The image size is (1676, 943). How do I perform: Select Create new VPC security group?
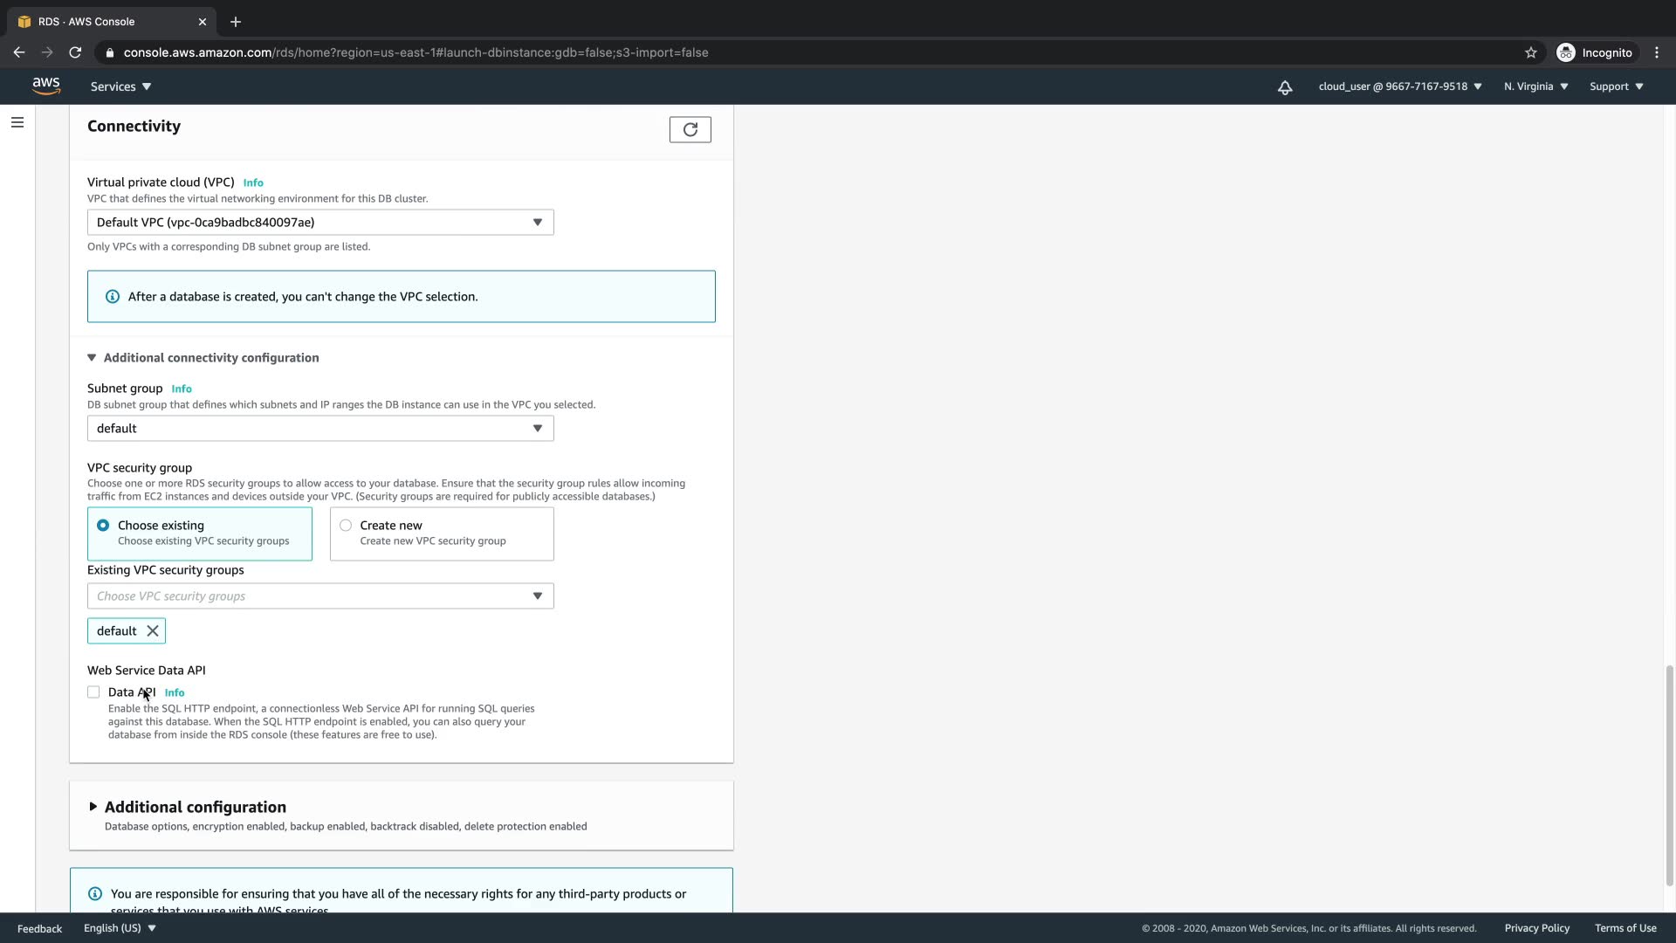tap(347, 525)
